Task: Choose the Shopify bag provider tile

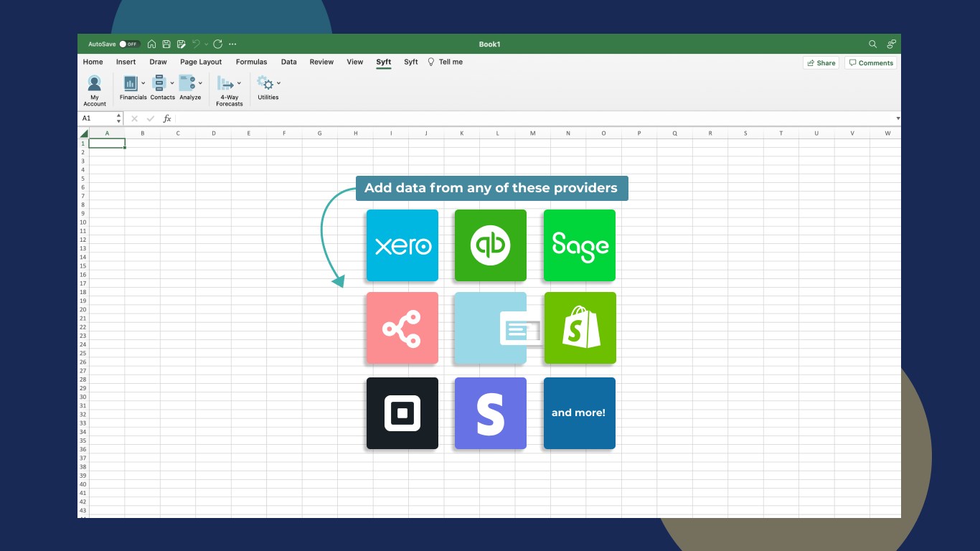Action: (x=580, y=328)
